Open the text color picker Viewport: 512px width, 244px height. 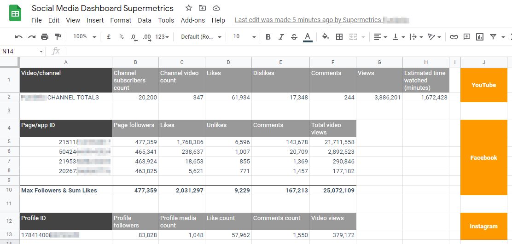[x=308, y=37]
